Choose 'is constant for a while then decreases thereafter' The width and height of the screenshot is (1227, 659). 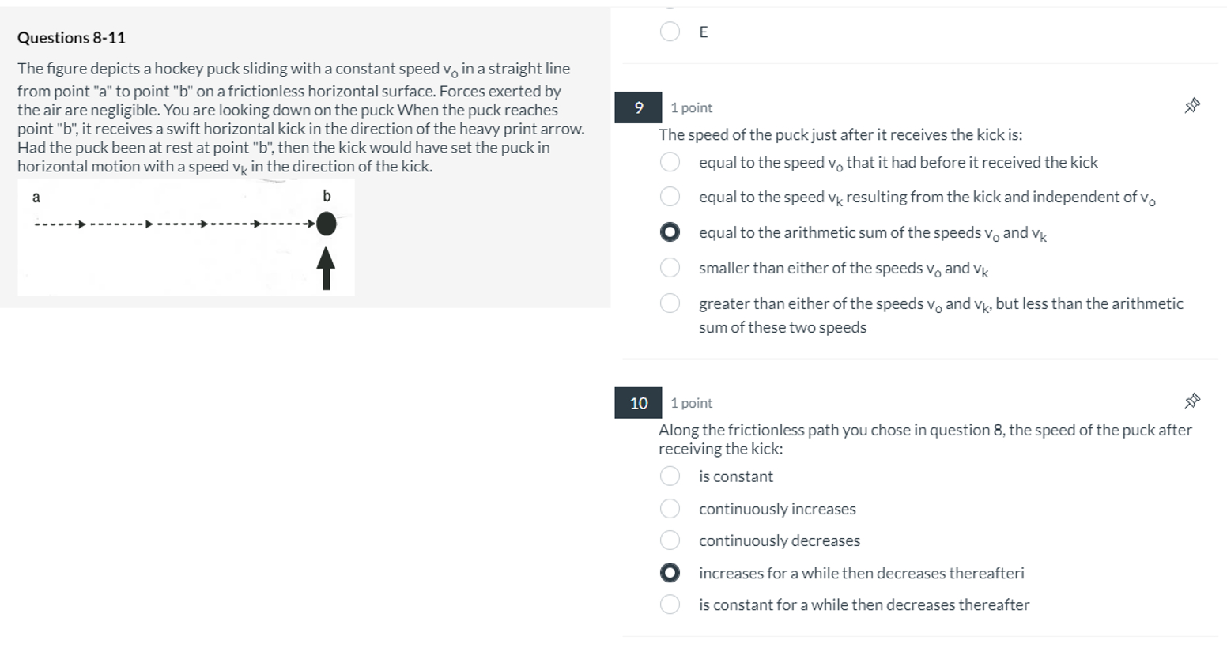pos(670,604)
